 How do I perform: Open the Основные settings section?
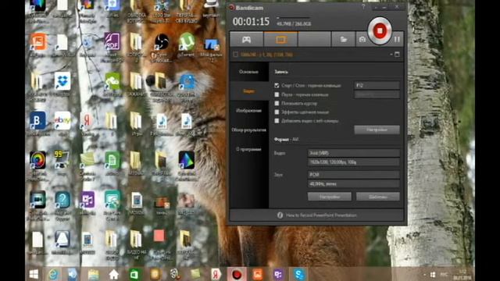(x=248, y=72)
